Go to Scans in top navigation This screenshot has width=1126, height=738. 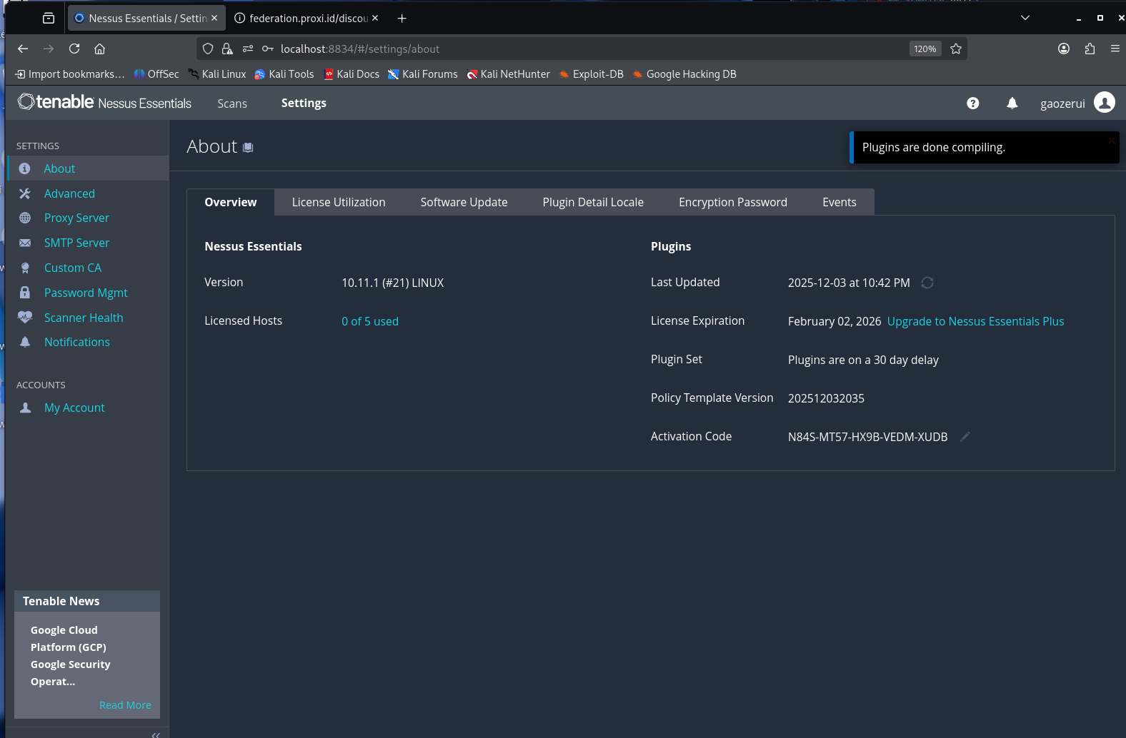pyautogui.click(x=232, y=103)
